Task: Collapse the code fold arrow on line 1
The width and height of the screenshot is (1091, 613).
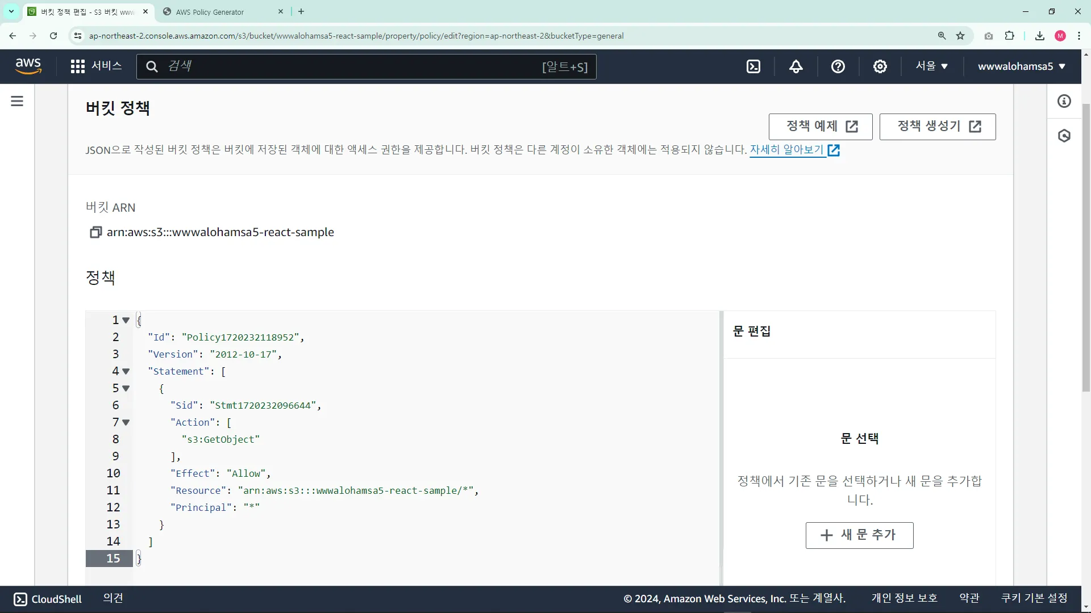Action: pyautogui.click(x=126, y=320)
